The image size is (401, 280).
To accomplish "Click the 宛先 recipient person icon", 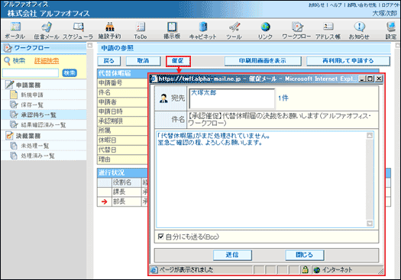I will [163, 98].
